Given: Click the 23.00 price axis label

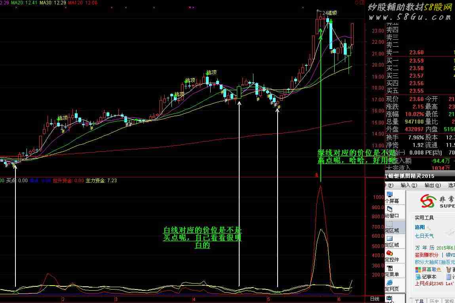Looking at the screenshot, I should pyautogui.click(x=378, y=31).
